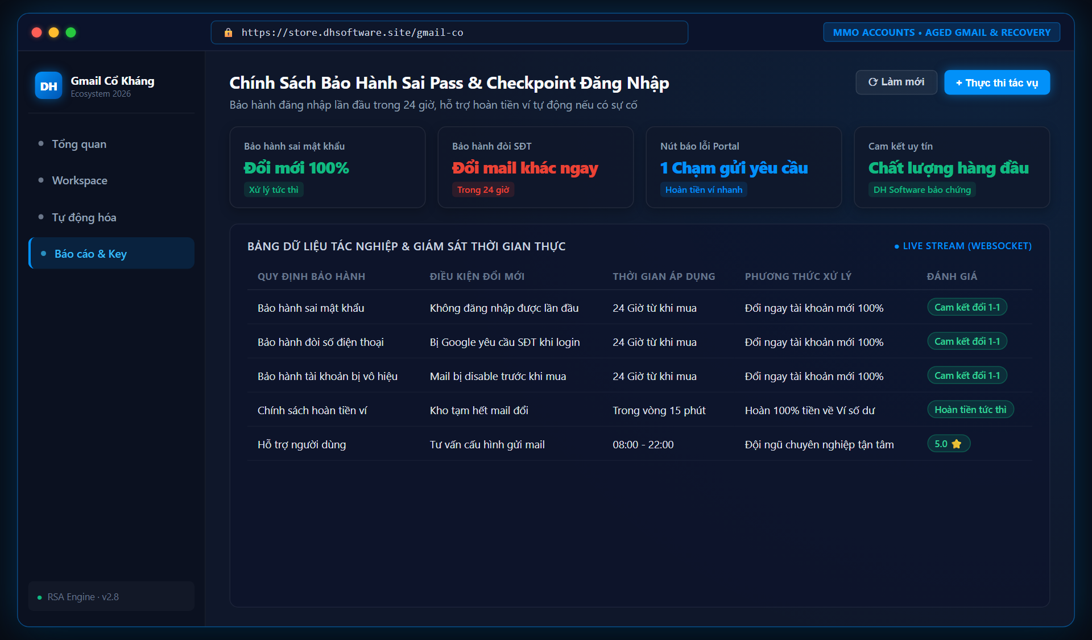The width and height of the screenshot is (1092, 640).
Task: Click the DH logo icon
Action: (x=48, y=86)
